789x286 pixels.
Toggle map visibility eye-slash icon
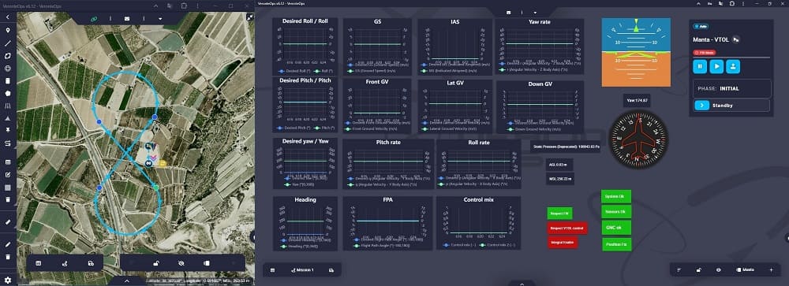181,263
